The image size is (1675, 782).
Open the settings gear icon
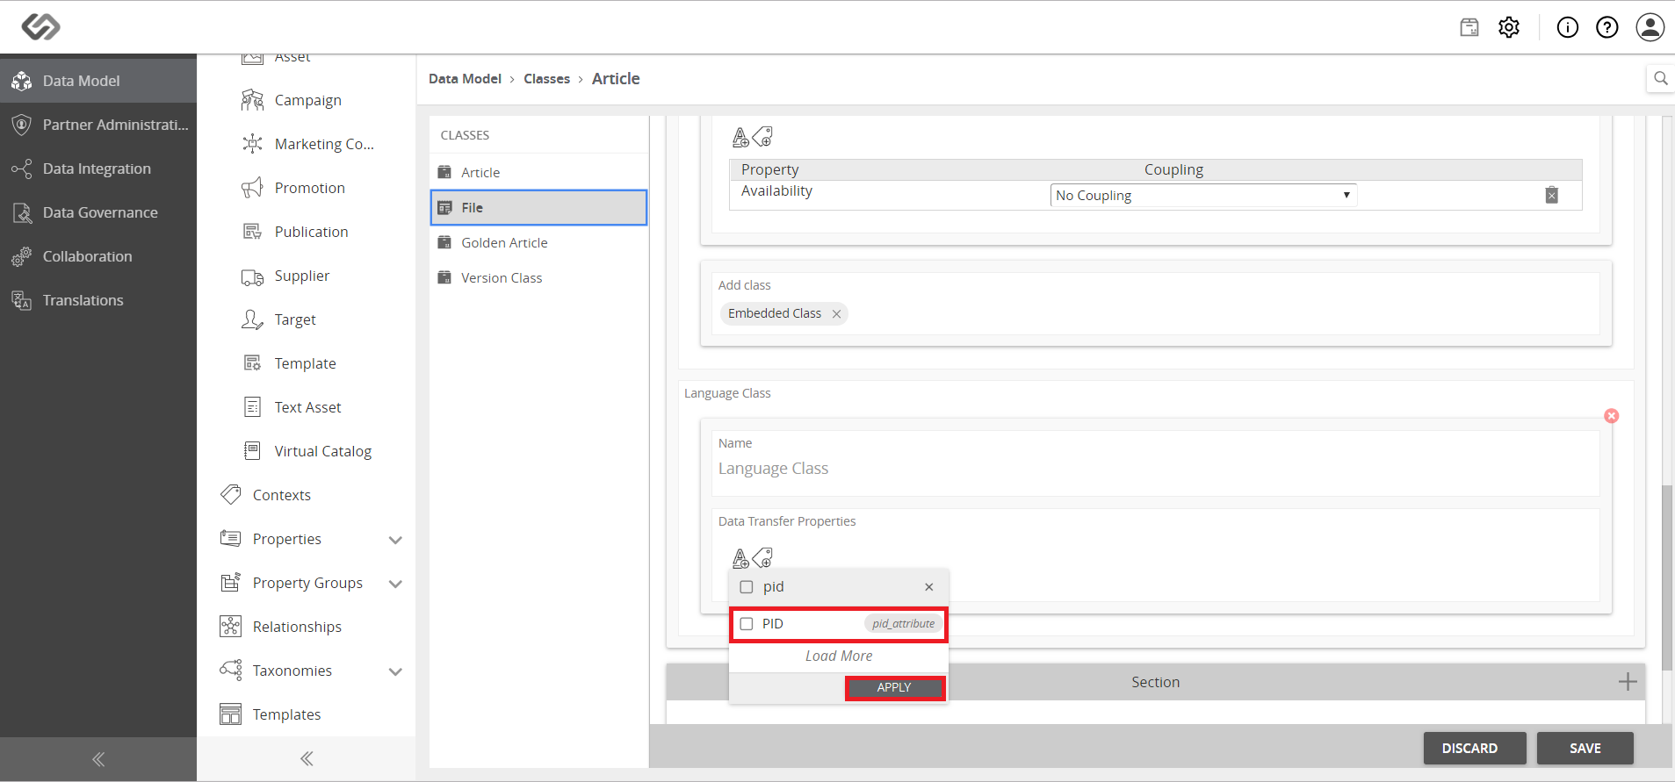click(1509, 27)
